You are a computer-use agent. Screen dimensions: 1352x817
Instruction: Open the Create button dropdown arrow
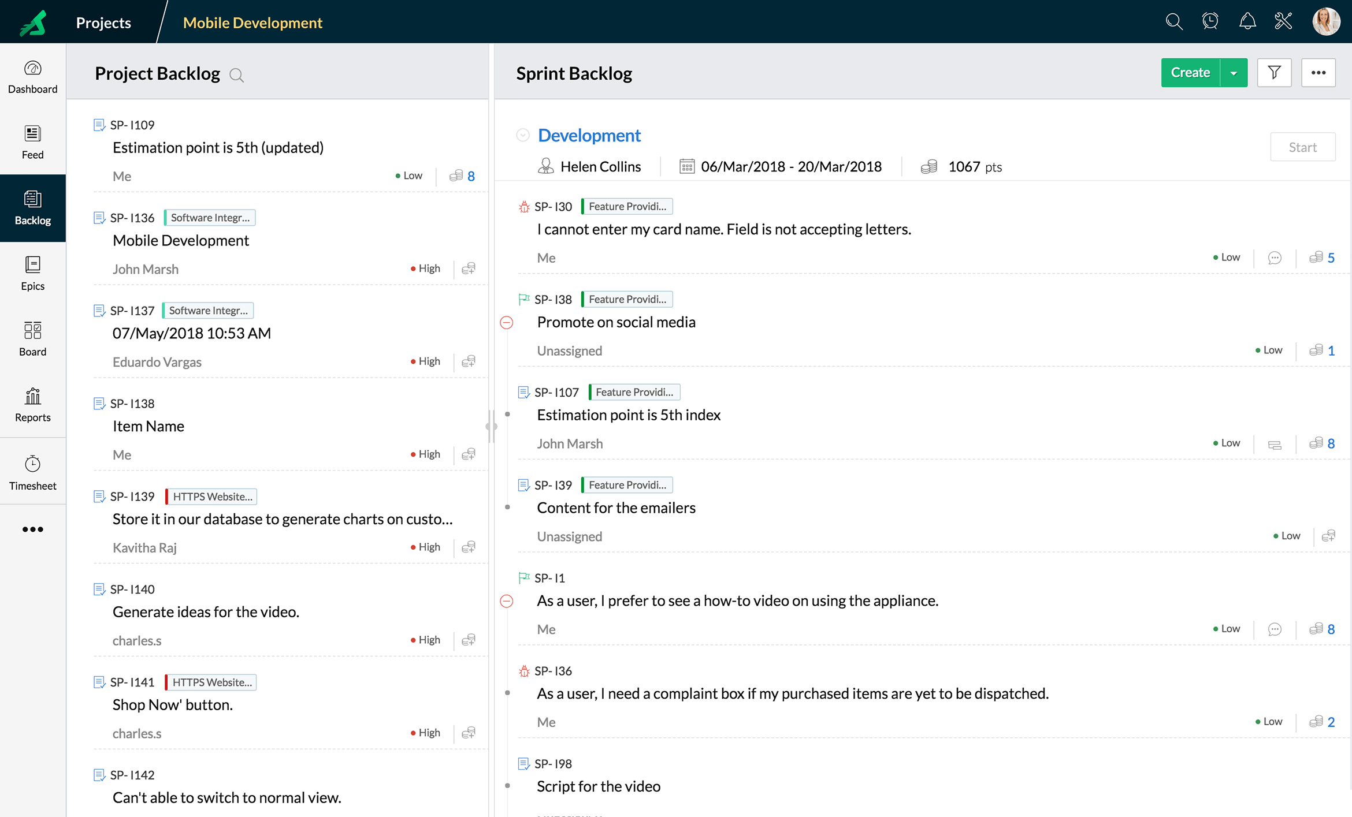click(x=1234, y=73)
